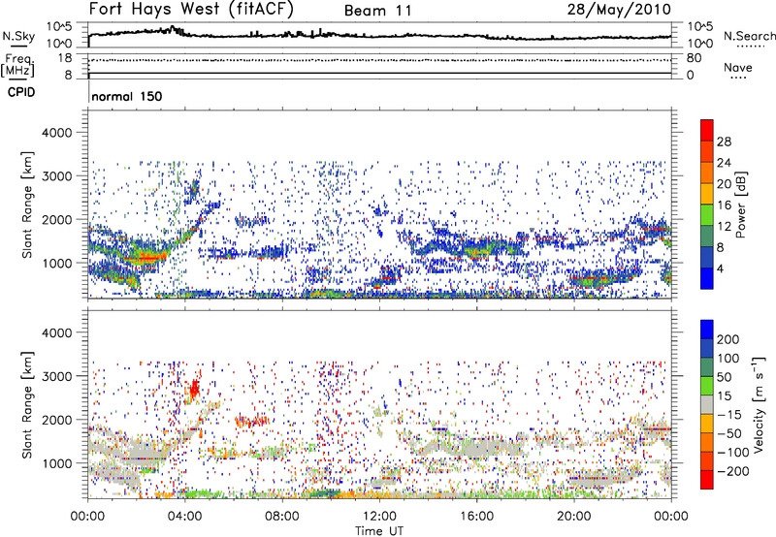The width and height of the screenshot is (776, 537).
Task: Click the '18' frequency axis tick
Action: (65, 58)
